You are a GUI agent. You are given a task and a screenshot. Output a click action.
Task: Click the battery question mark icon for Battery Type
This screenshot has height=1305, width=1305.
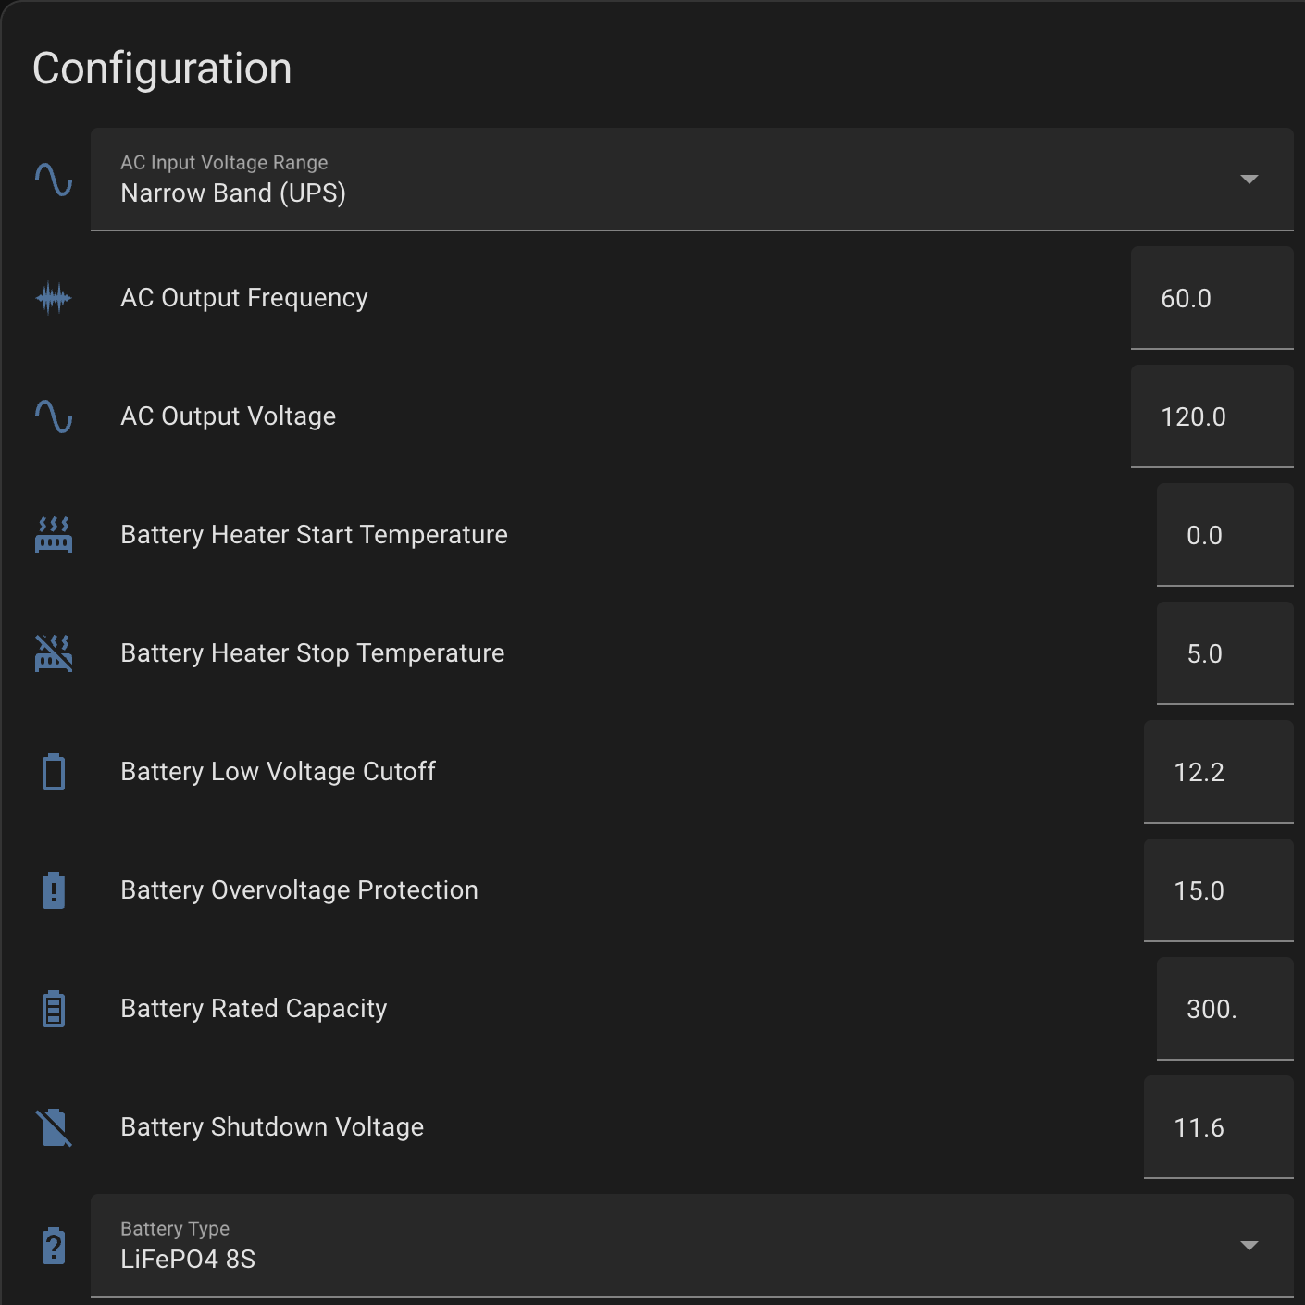coord(54,1246)
